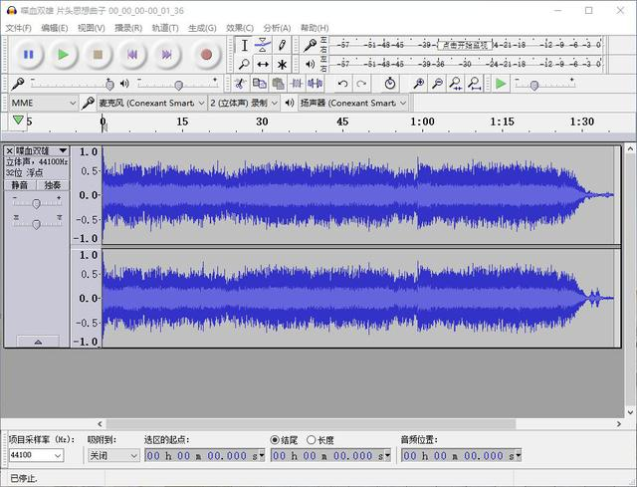Viewport: 637px width, 487px height.
Task: Select the Zoom magnifier tool
Action: pos(244,64)
